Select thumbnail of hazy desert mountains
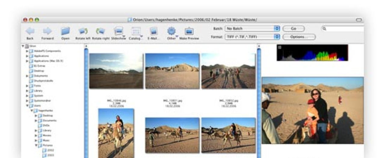This screenshot has width=385, height=158. 116,71
